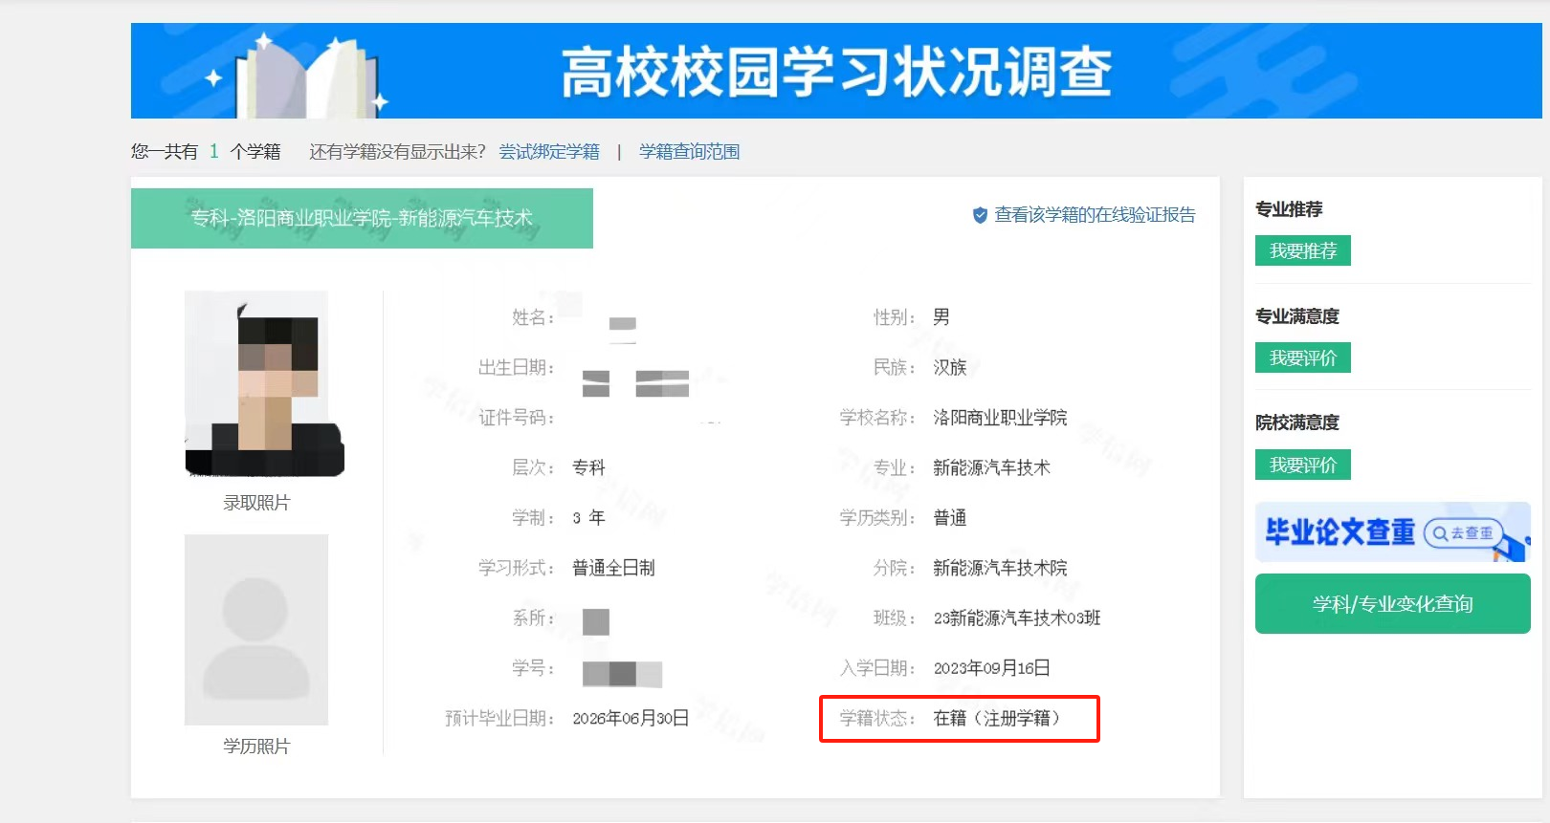The height and width of the screenshot is (823, 1550).
Task: Click the 专业推荐 heading
Action: (1289, 209)
